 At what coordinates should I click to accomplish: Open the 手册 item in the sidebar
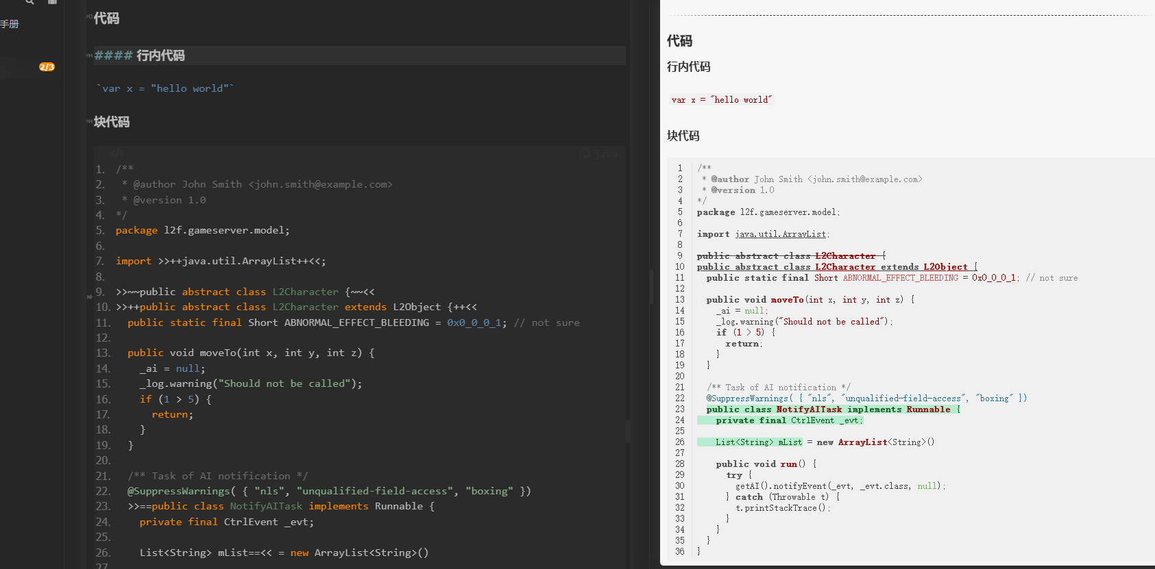click(10, 24)
